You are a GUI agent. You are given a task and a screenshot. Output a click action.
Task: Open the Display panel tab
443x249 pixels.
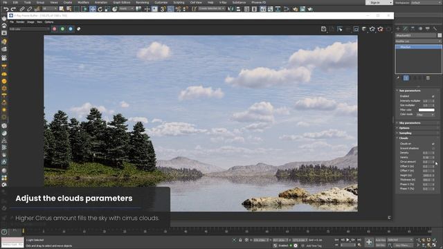point(428,29)
